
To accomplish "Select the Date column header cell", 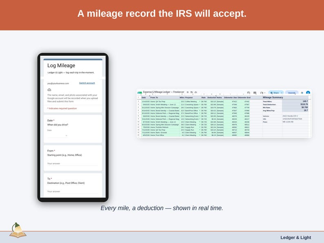I will pyautogui.click(x=145, y=97).
